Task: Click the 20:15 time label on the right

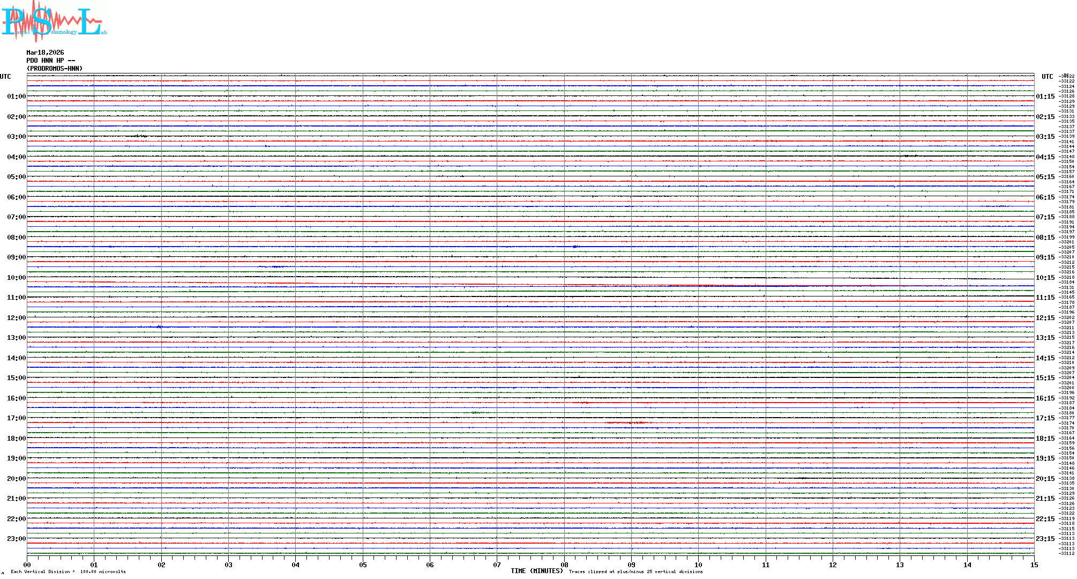Action: [x=1045, y=479]
